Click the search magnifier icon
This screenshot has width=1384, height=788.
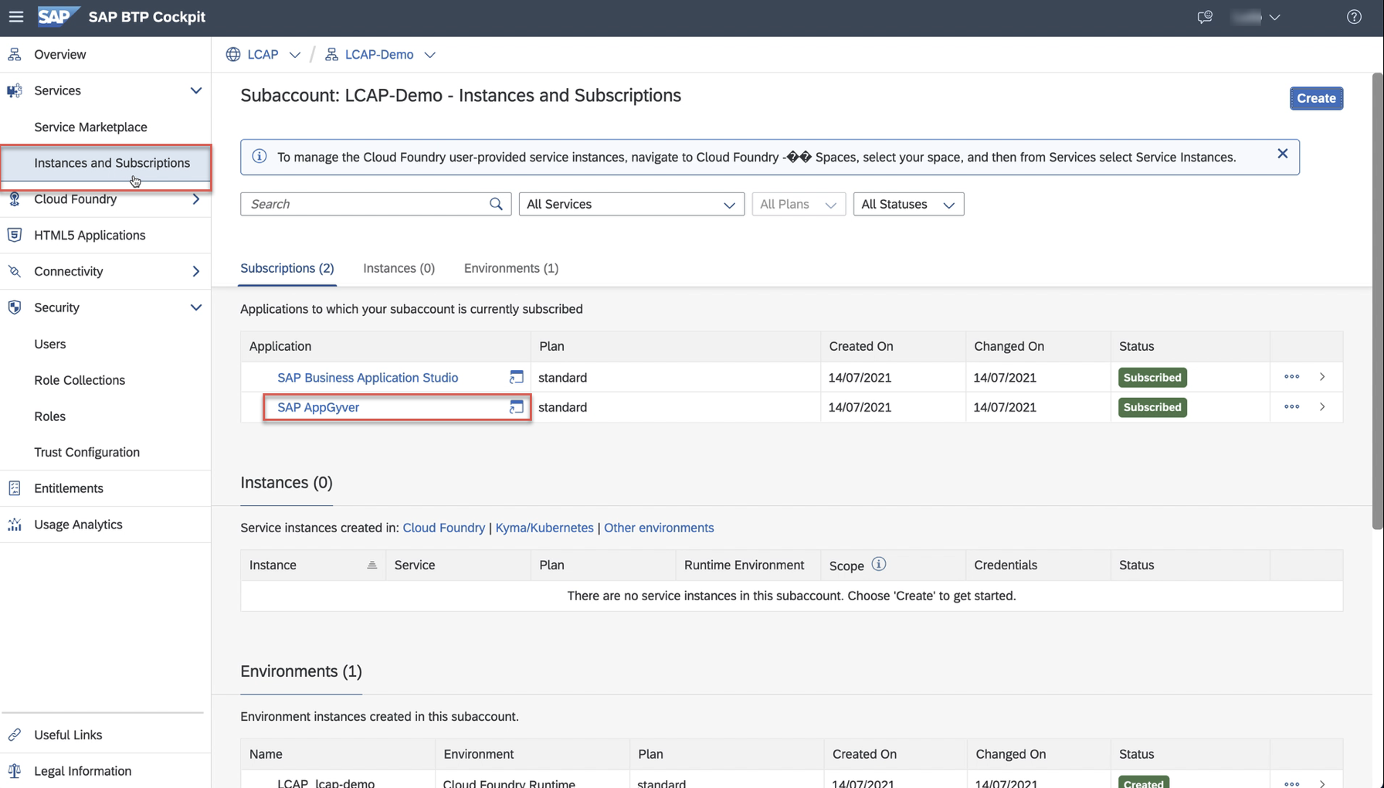click(496, 204)
